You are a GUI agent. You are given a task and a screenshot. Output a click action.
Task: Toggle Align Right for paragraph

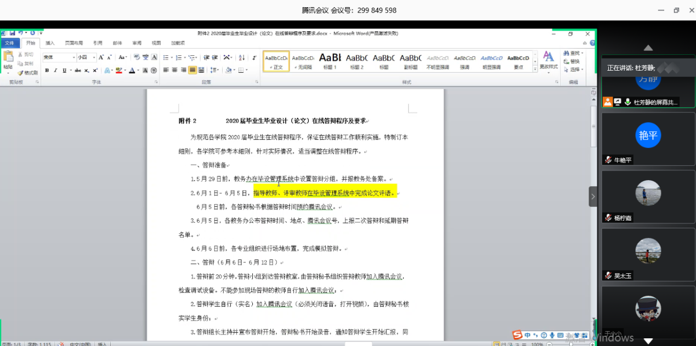click(x=183, y=70)
